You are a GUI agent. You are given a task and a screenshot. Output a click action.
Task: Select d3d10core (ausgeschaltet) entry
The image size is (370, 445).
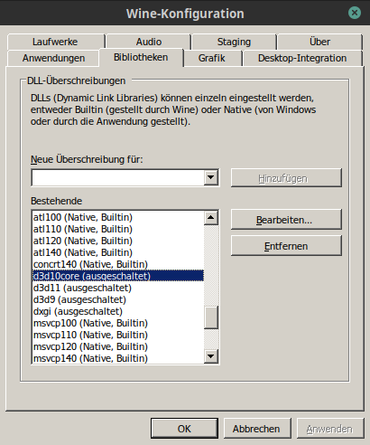coord(118,276)
